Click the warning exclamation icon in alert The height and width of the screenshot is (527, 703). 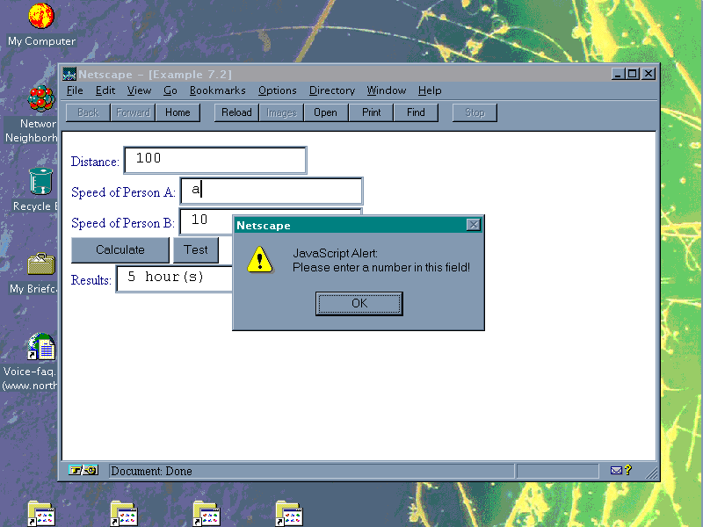[260, 259]
